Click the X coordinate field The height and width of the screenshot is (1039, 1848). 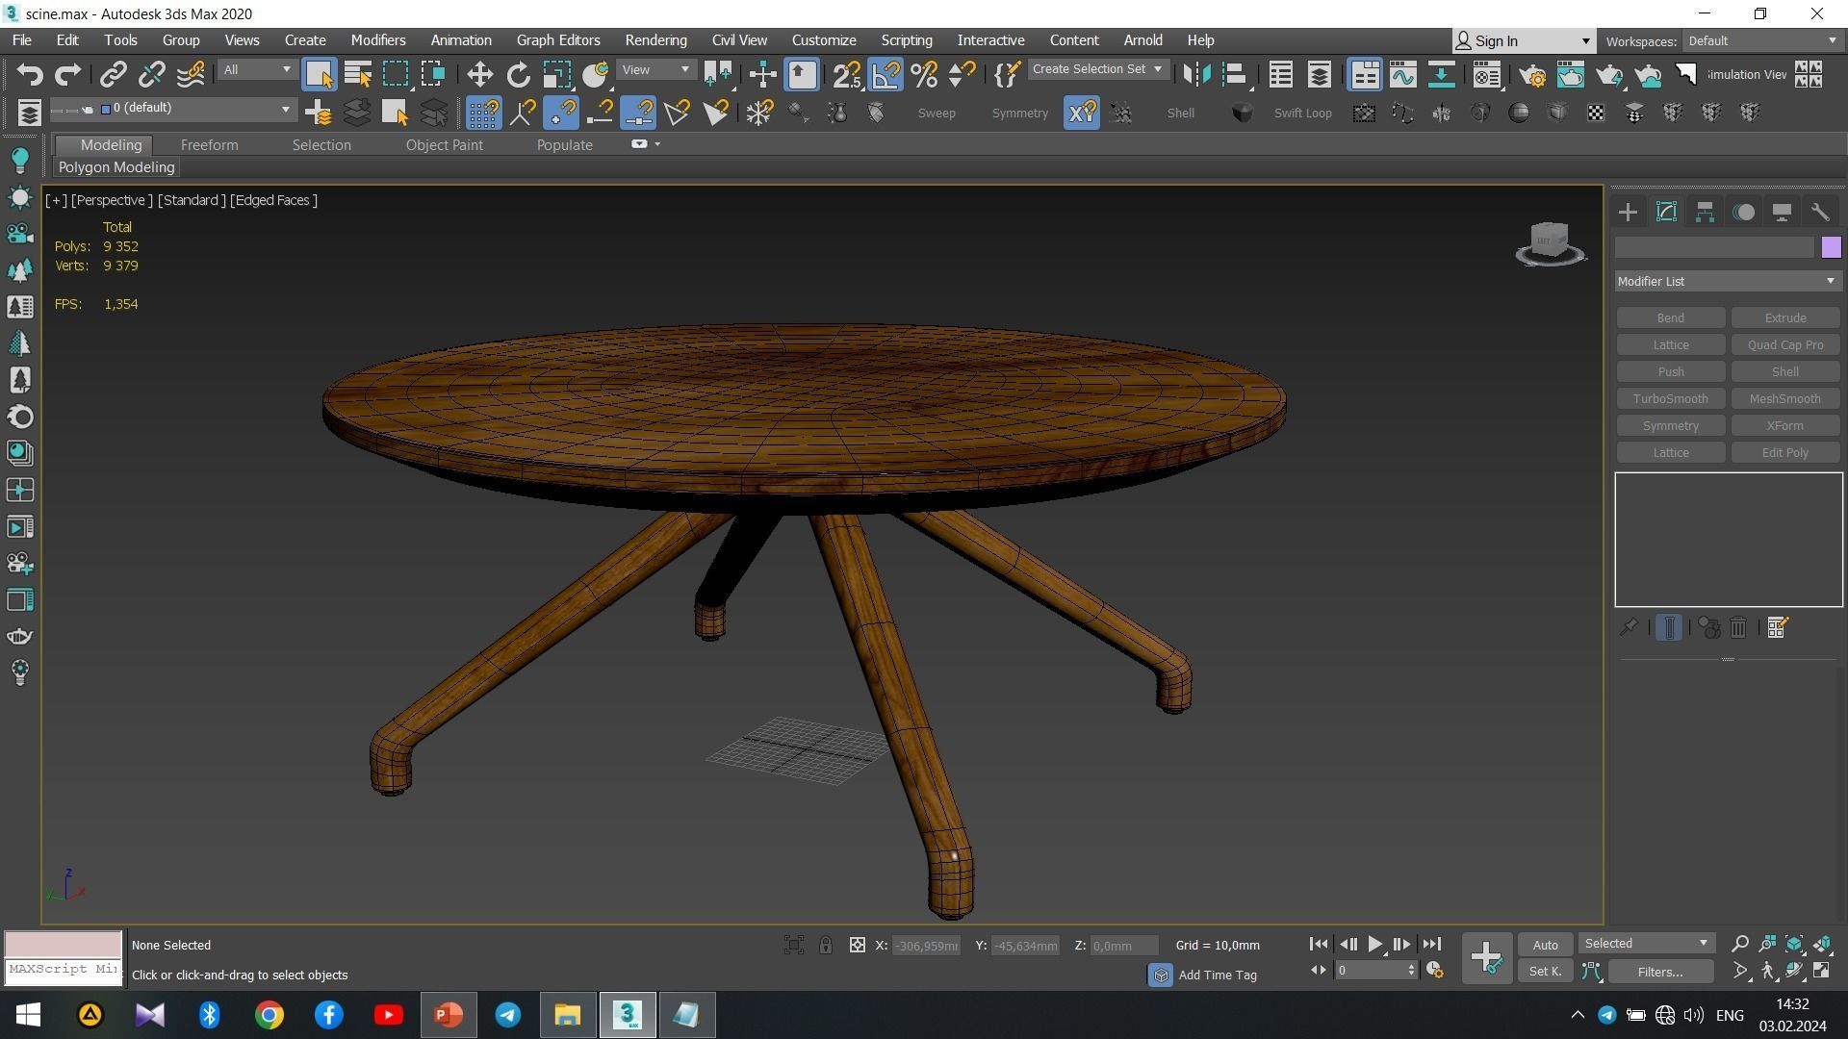click(926, 947)
